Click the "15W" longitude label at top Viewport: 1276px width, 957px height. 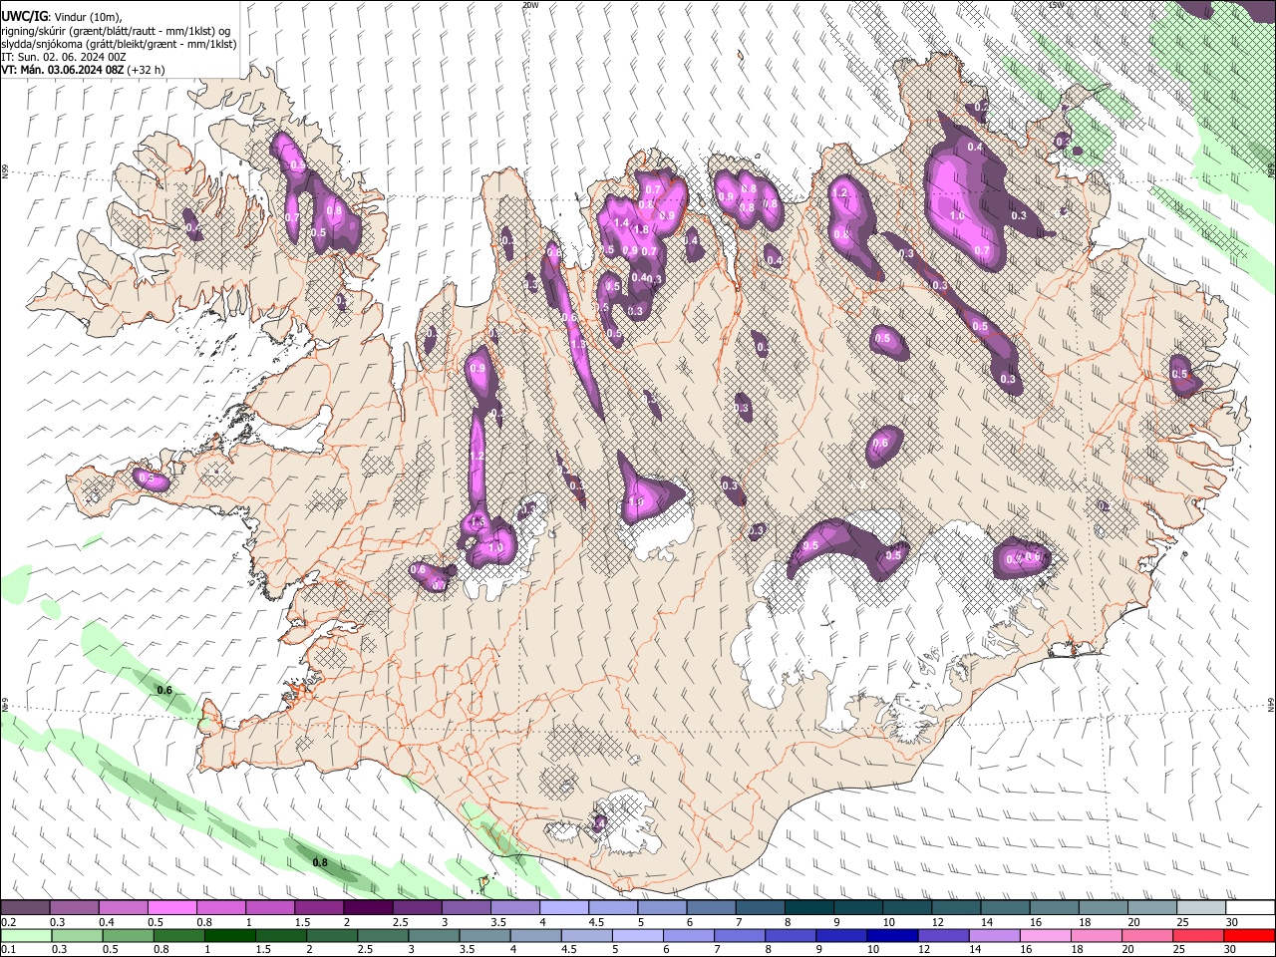tap(1057, 5)
